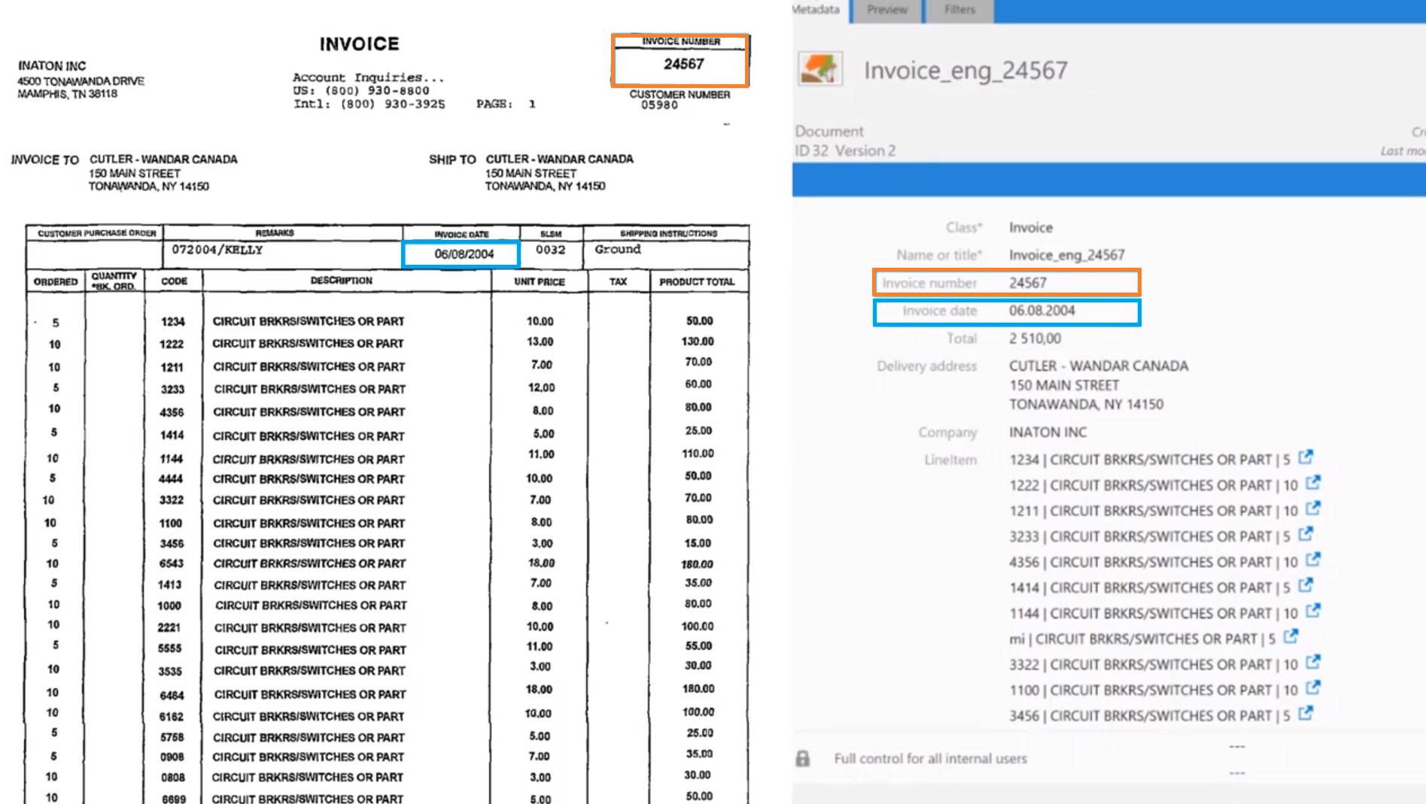This screenshot has height=804, width=1426.
Task: Open external link for line item 1414
Action: [x=1306, y=585]
